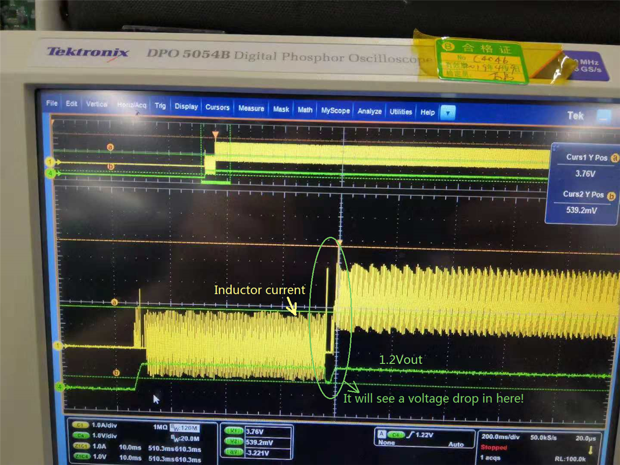Screen dimensions: 620x465
Task: Open the Trig menu
Action: (x=160, y=106)
